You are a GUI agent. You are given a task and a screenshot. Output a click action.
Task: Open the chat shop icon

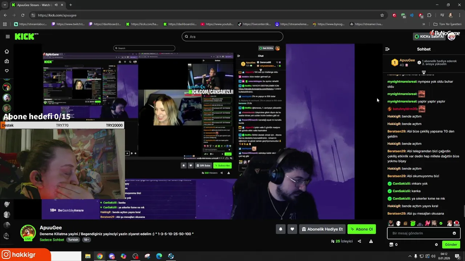(391, 245)
